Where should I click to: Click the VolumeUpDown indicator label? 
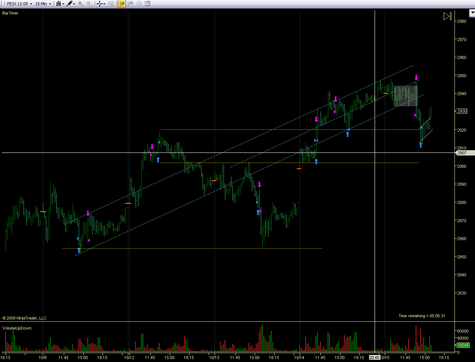pos(17,328)
